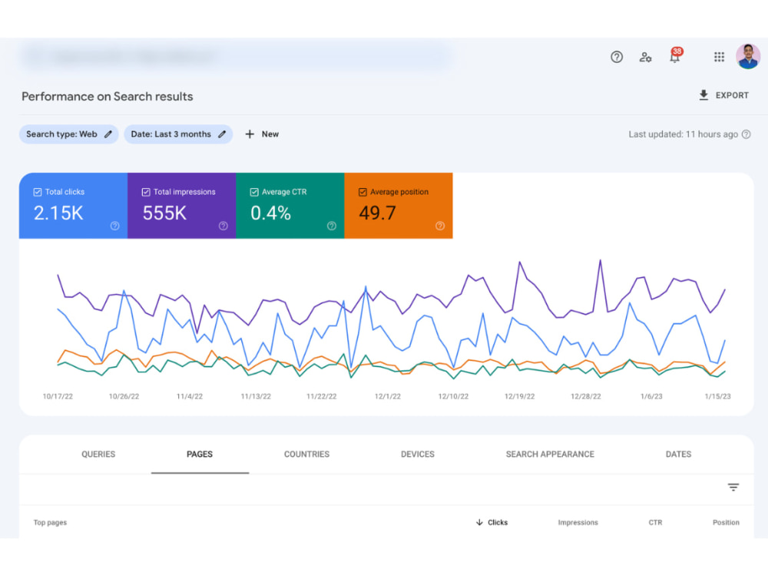Click the Performance on Search results heading
The height and width of the screenshot is (576, 768).
(108, 97)
